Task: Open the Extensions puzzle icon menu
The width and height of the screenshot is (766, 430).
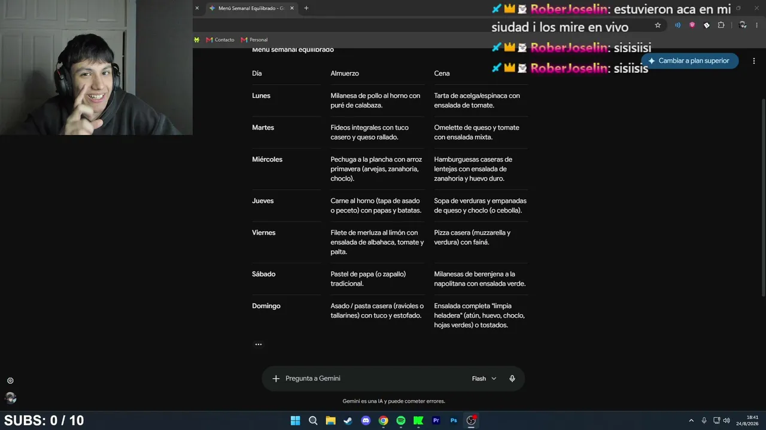Action: pyautogui.click(x=721, y=25)
